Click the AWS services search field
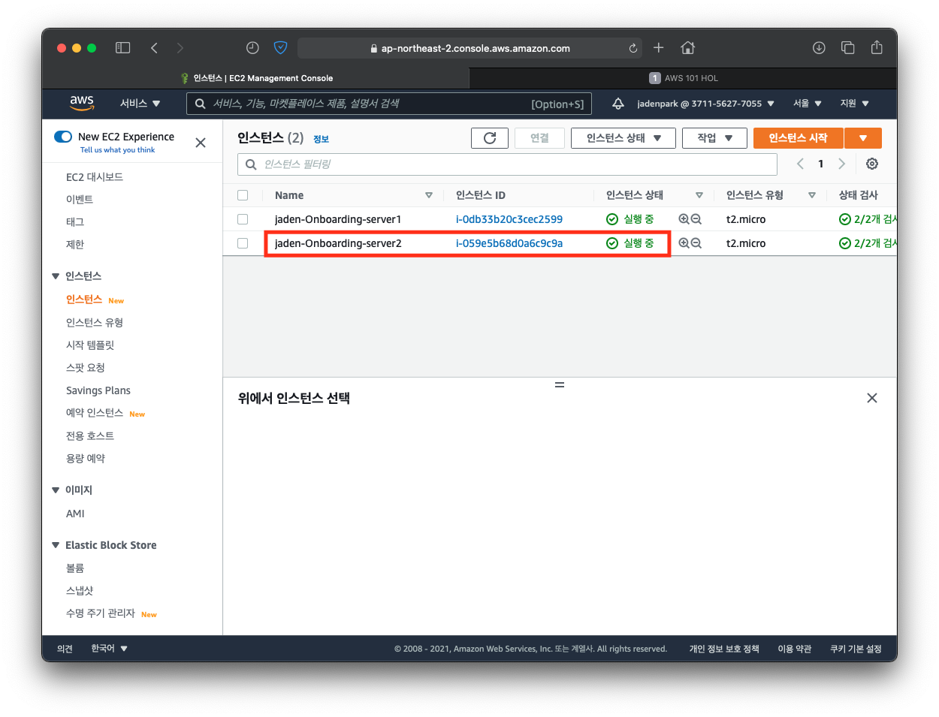939x717 pixels. [x=389, y=104]
